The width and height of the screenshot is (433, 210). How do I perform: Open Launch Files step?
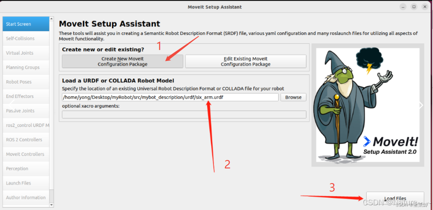click(26, 183)
